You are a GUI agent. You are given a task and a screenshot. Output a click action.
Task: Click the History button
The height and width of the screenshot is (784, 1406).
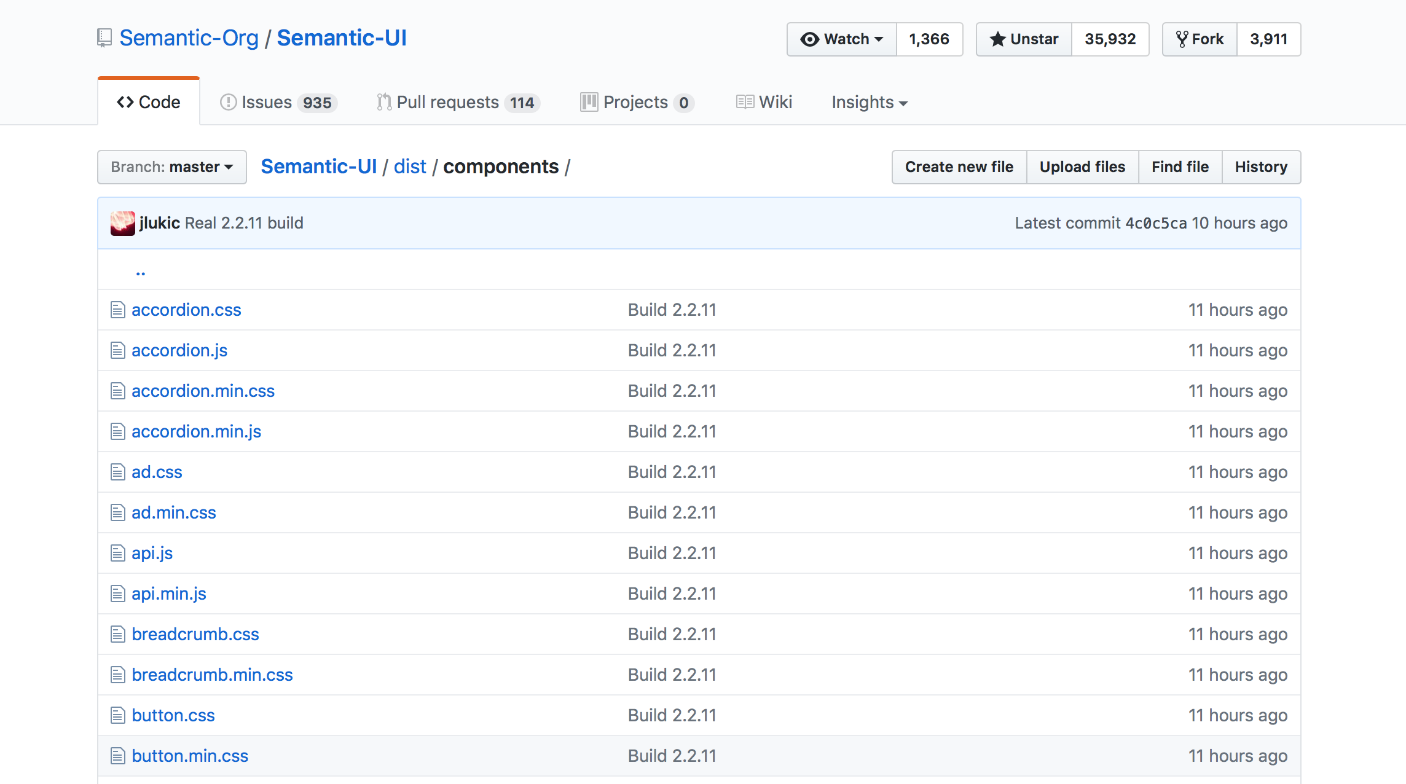[1261, 167]
